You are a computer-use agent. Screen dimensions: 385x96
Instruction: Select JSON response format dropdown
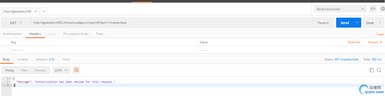point(61,70)
